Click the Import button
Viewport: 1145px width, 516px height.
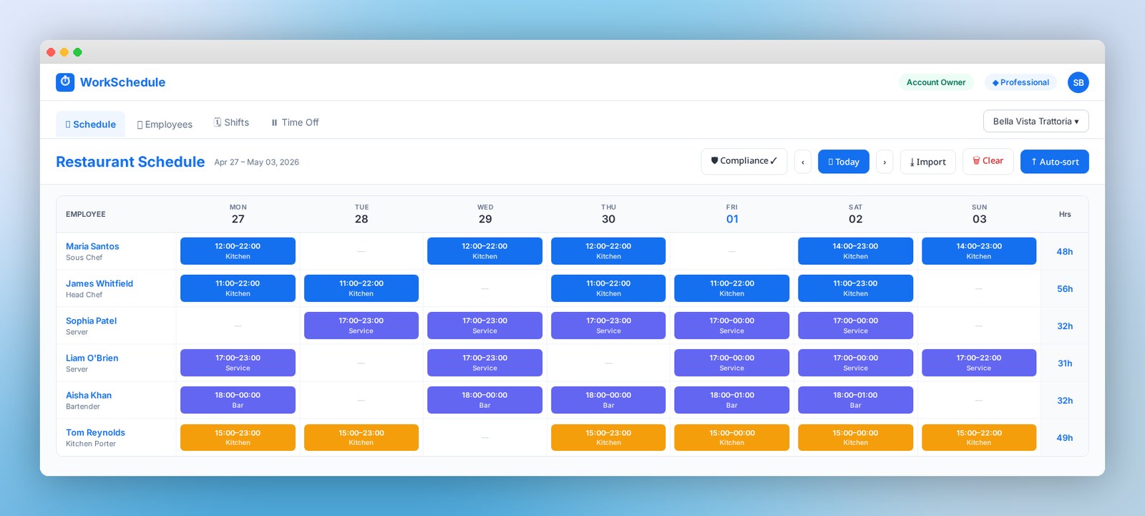point(927,162)
